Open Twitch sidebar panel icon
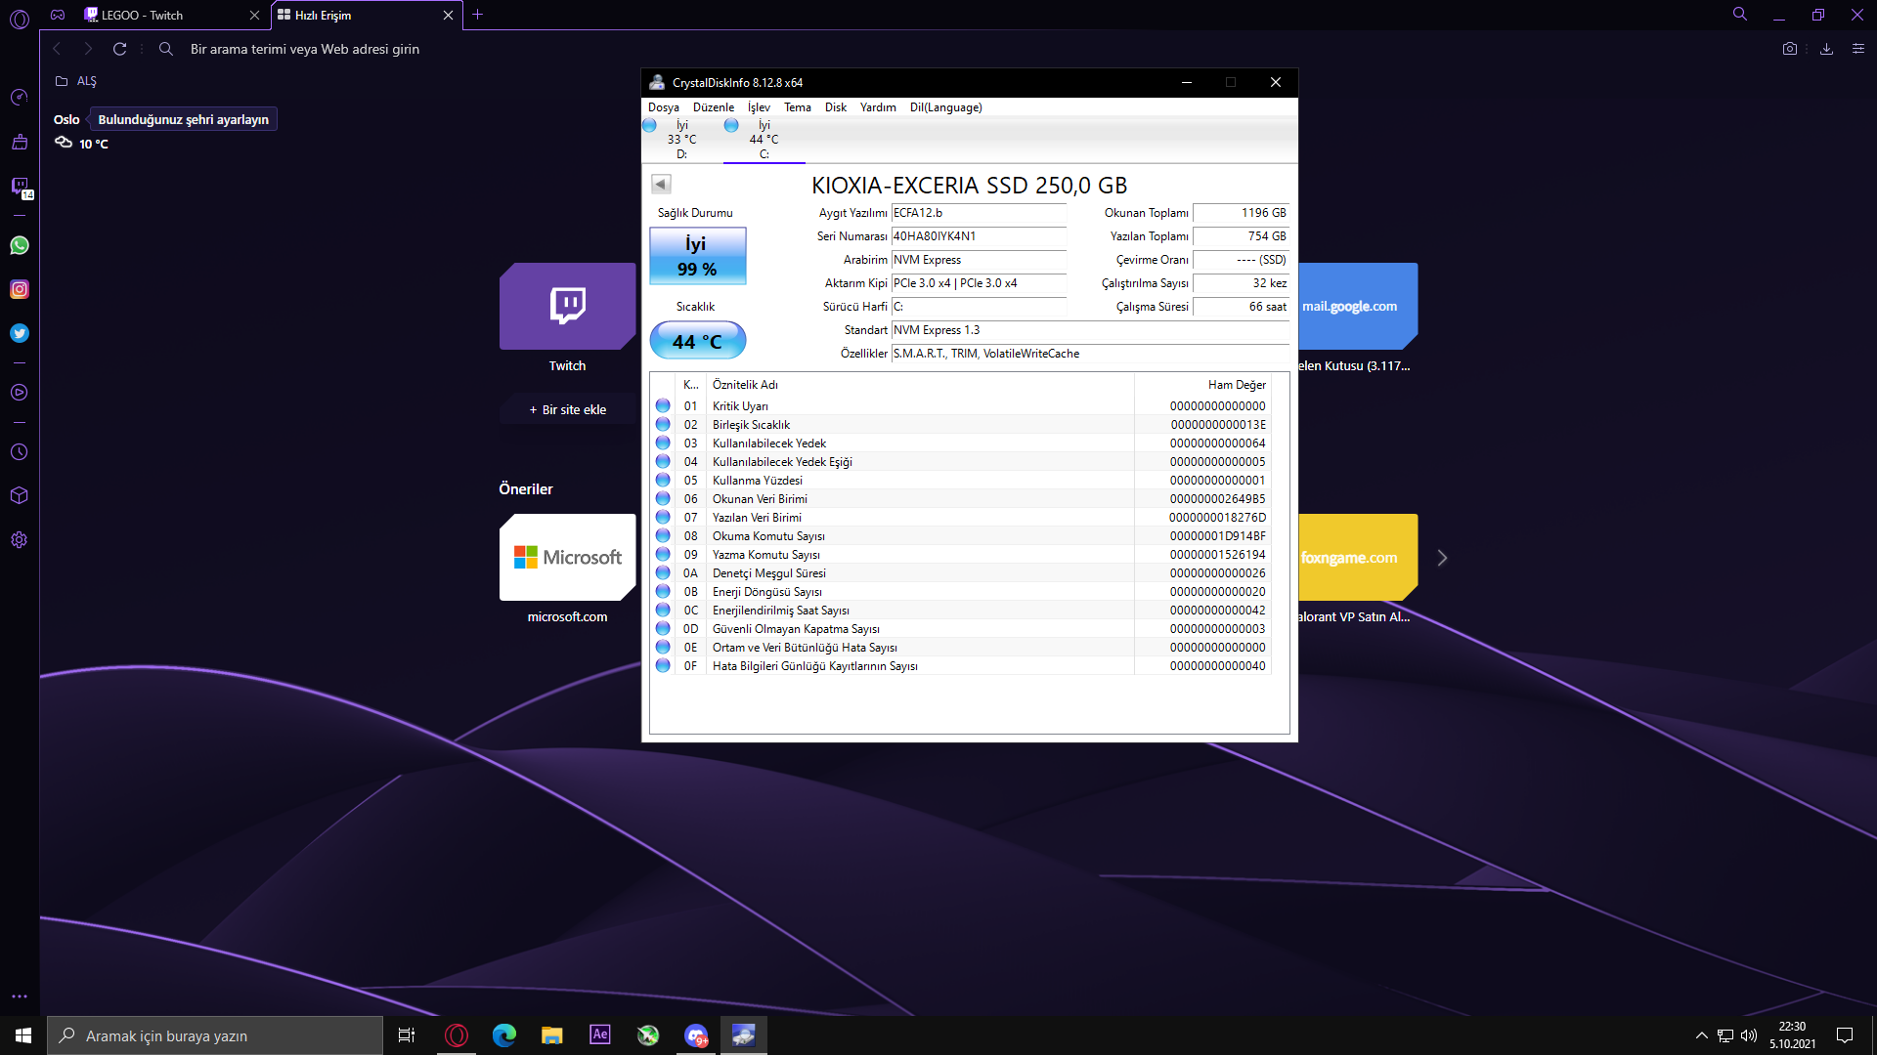 click(x=20, y=186)
